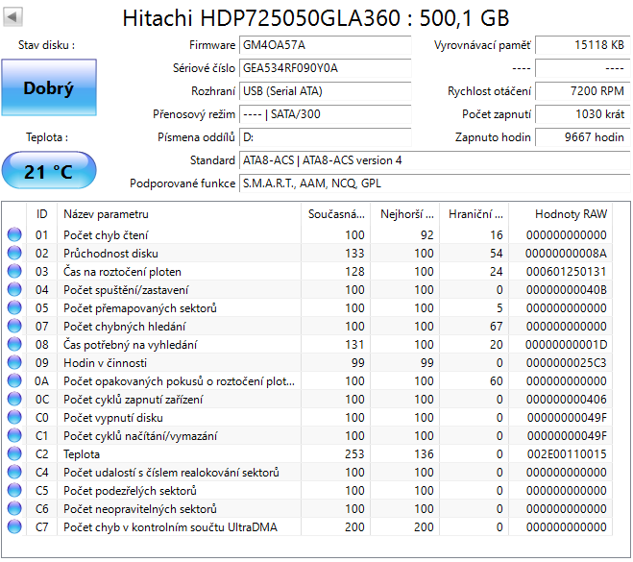Click the 21 °C temperature indicator
Viewport: 633px width, 562px height.
point(48,171)
